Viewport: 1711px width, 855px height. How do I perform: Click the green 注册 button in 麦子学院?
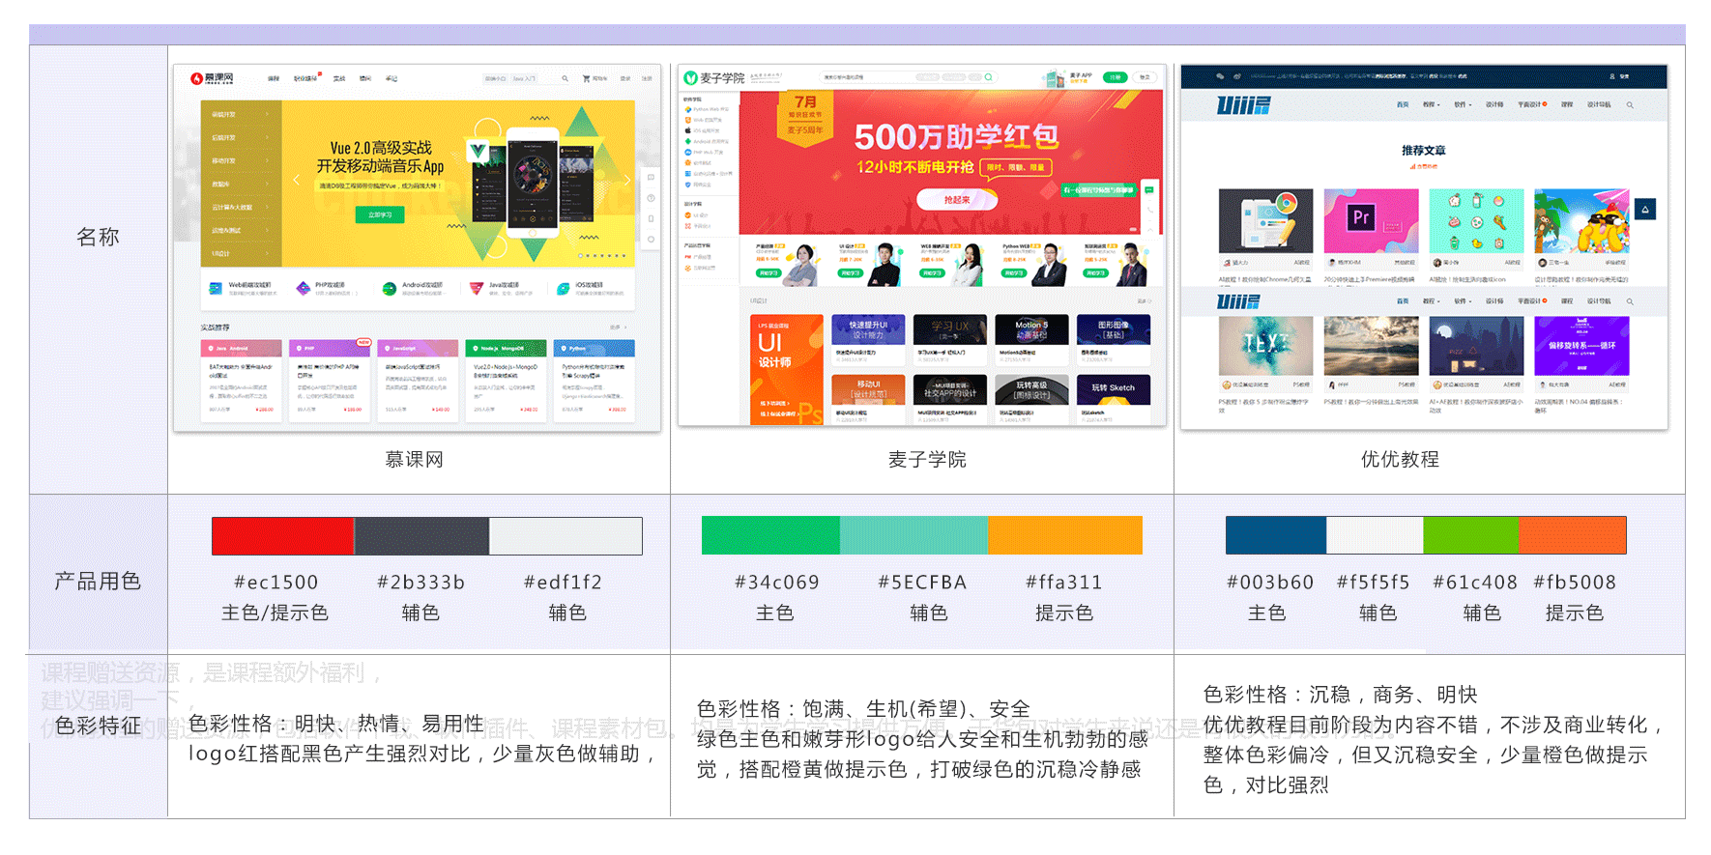point(1115,76)
